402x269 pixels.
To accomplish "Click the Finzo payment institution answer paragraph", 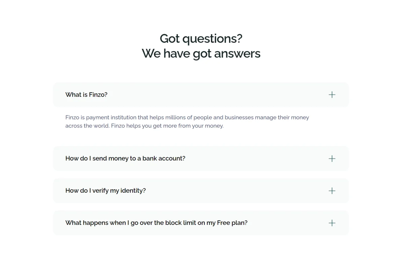I will (187, 122).
